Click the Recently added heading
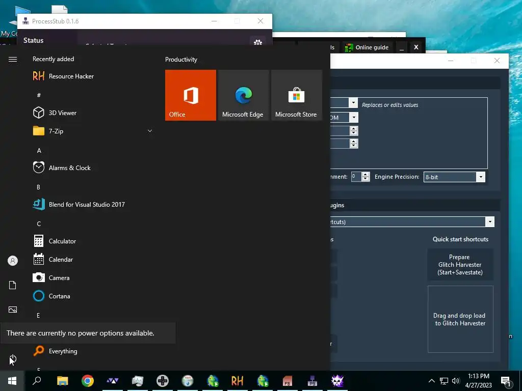This screenshot has height=391, width=522. [53, 59]
